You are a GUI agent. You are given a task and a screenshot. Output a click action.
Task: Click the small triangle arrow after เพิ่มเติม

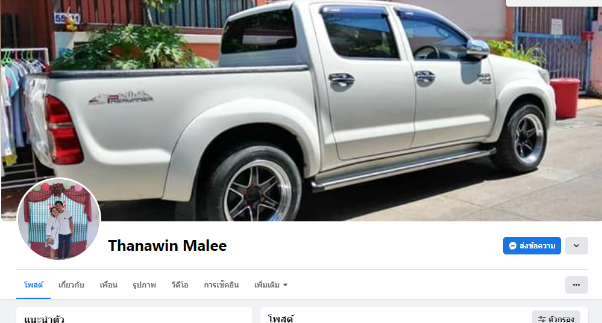[x=285, y=285]
